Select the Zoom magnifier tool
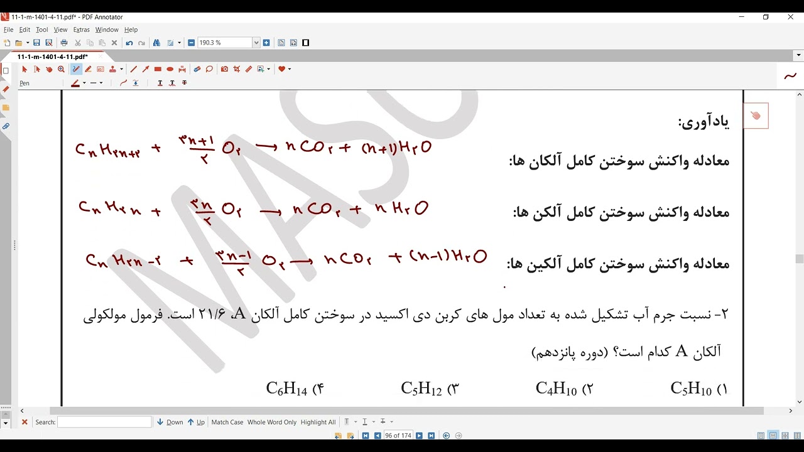Image resolution: width=804 pixels, height=452 pixels. click(x=61, y=69)
